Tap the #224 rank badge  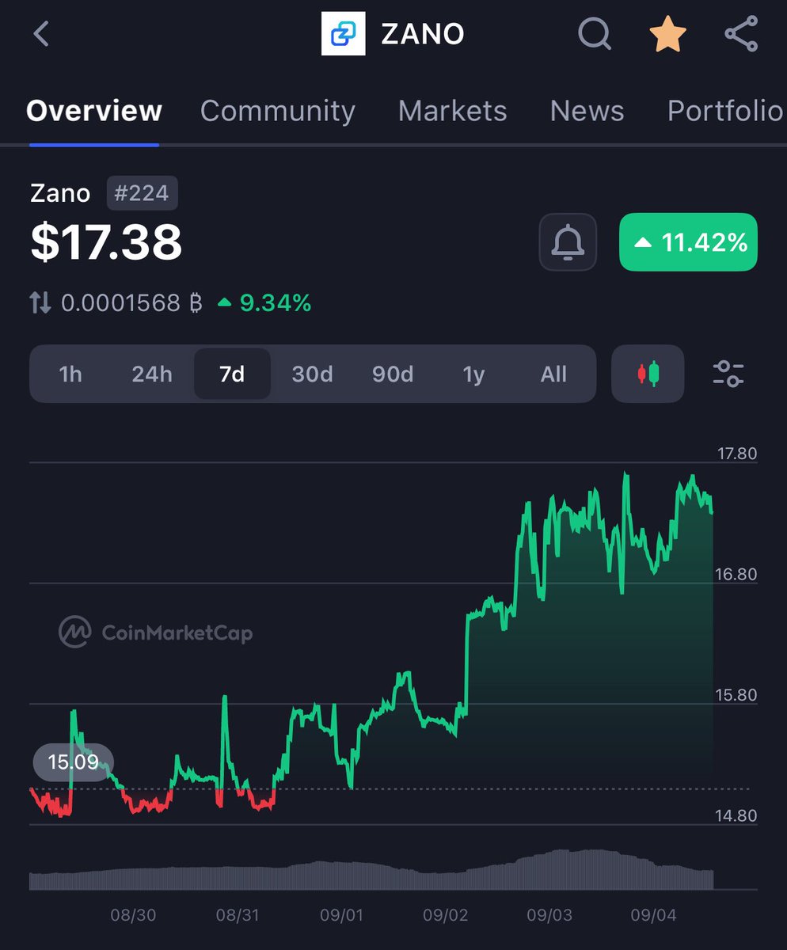click(142, 193)
